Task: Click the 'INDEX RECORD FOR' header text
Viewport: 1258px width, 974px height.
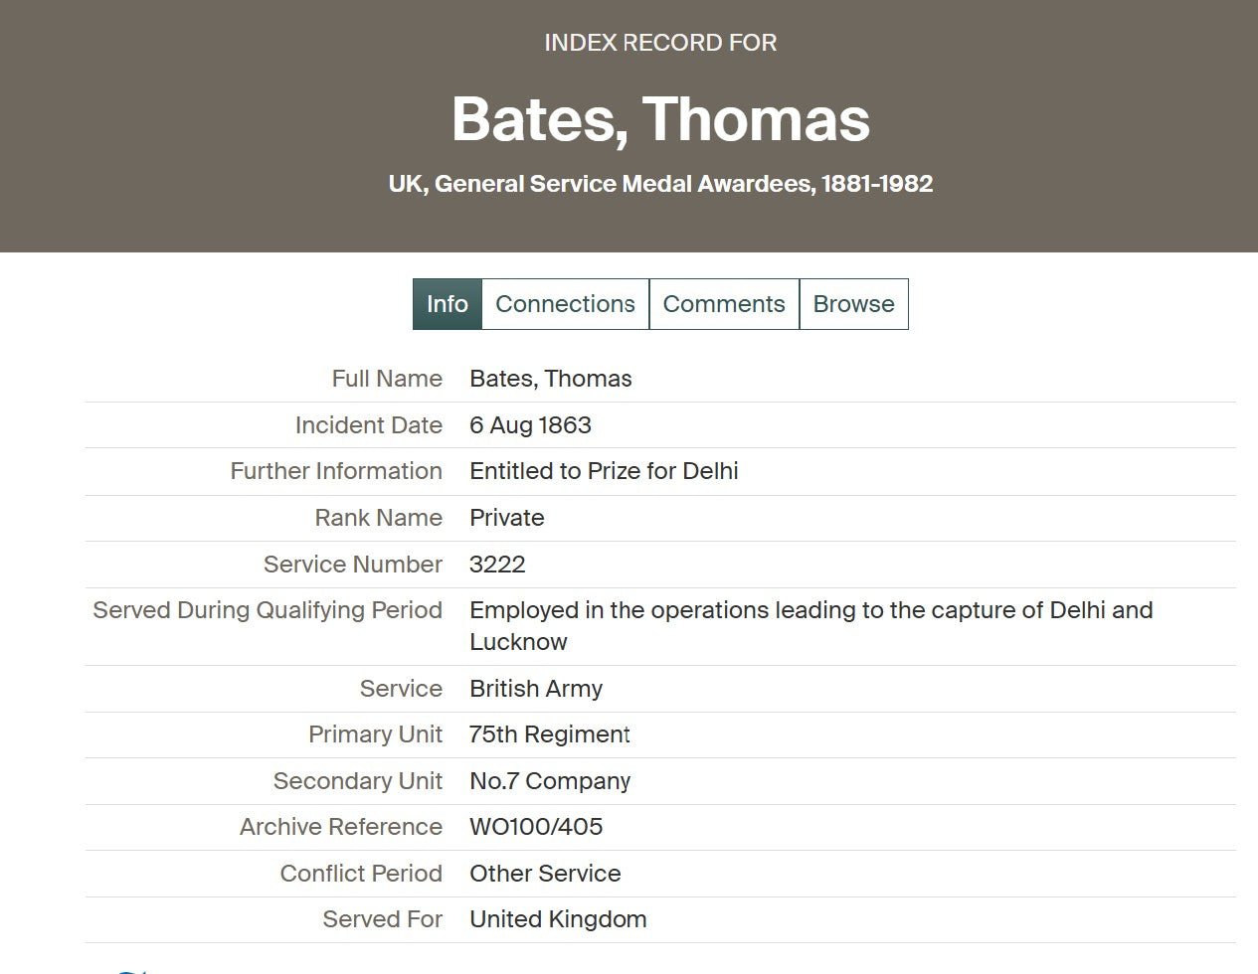Action: (x=660, y=43)
